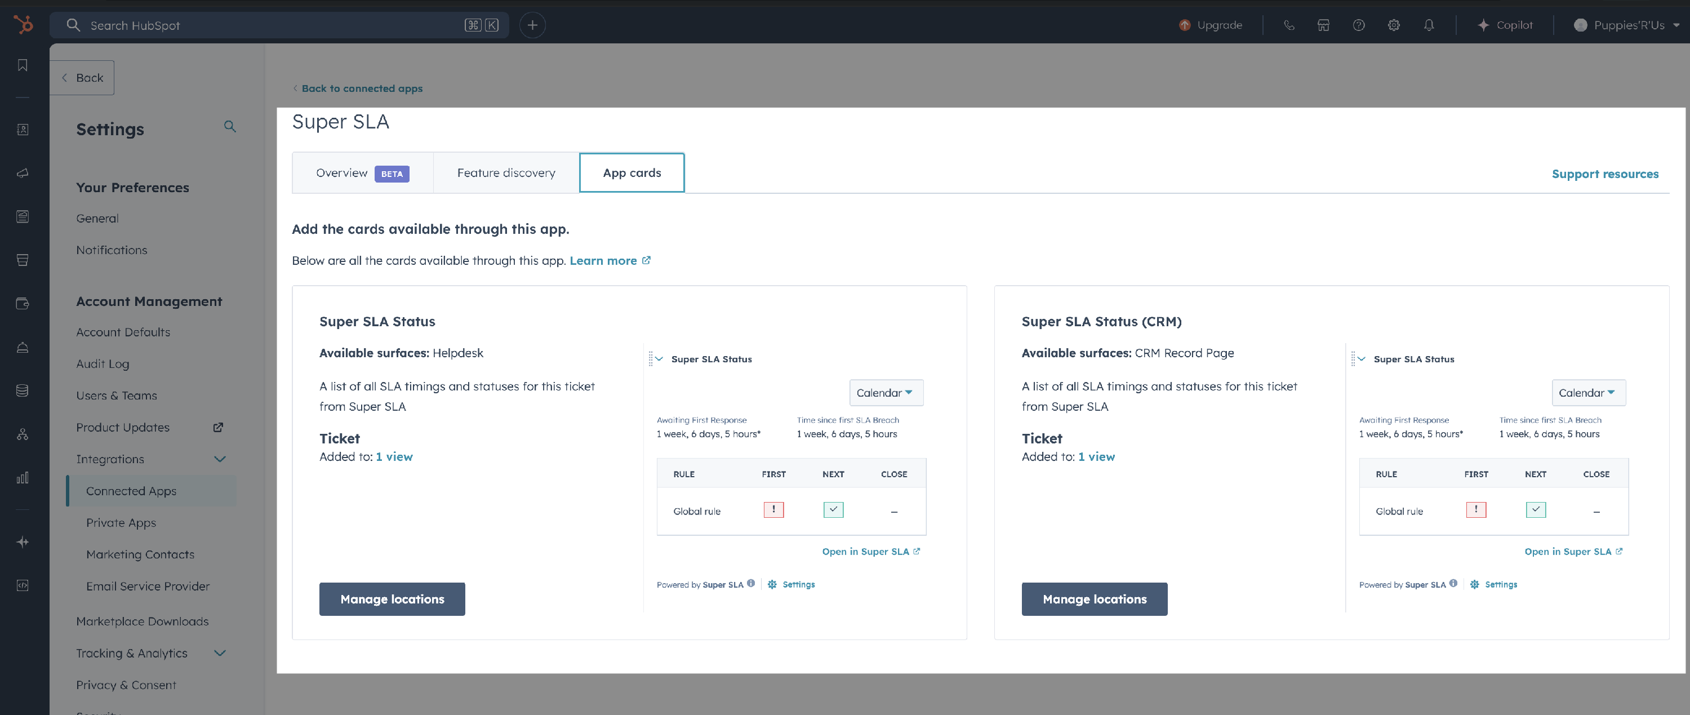Switch to the Feature discovery tab
The image size is (1690, 715).
click(506, 172)
